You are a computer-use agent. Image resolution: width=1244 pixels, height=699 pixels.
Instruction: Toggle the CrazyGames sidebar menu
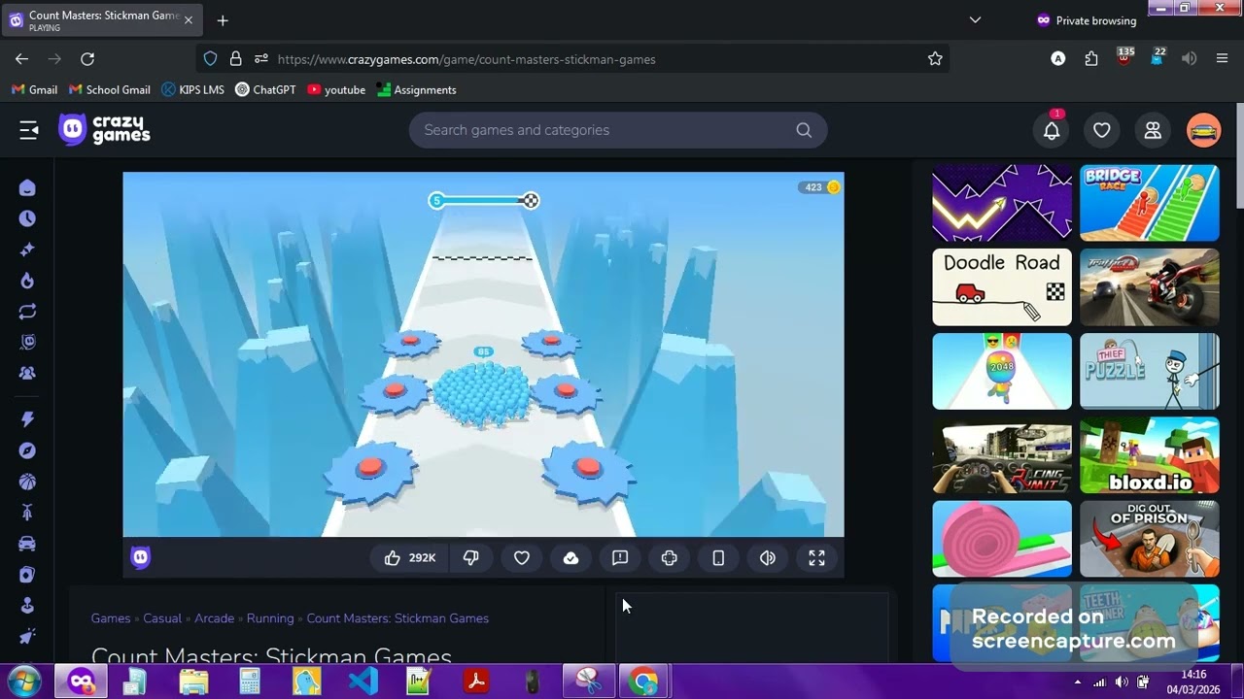(x=28, y=130)
